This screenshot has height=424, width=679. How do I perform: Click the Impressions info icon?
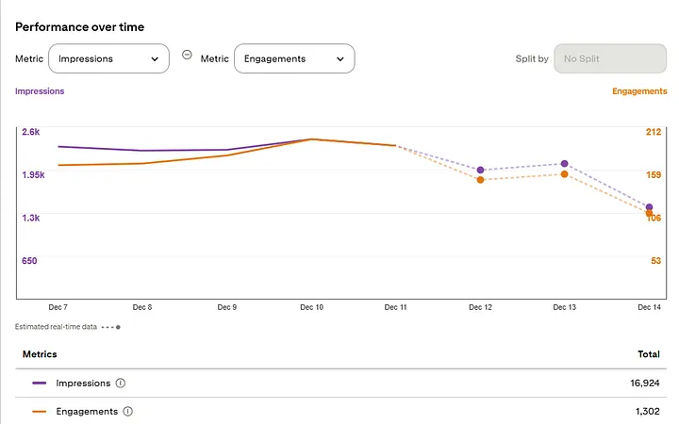(120, 383)
